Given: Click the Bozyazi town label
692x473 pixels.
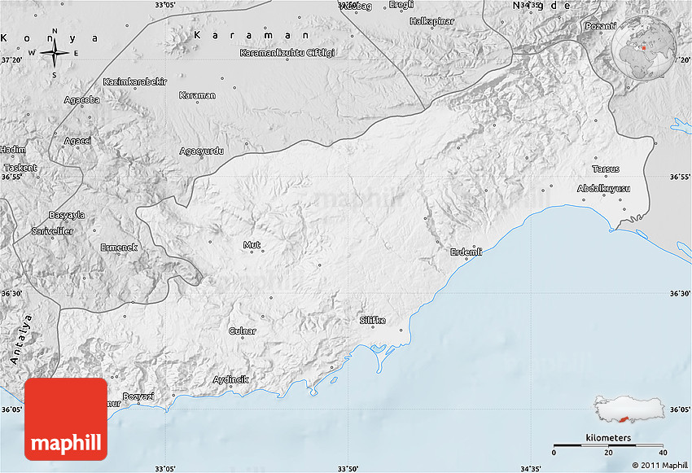Looking at the screenshot, I should click(x=138, y=396).
